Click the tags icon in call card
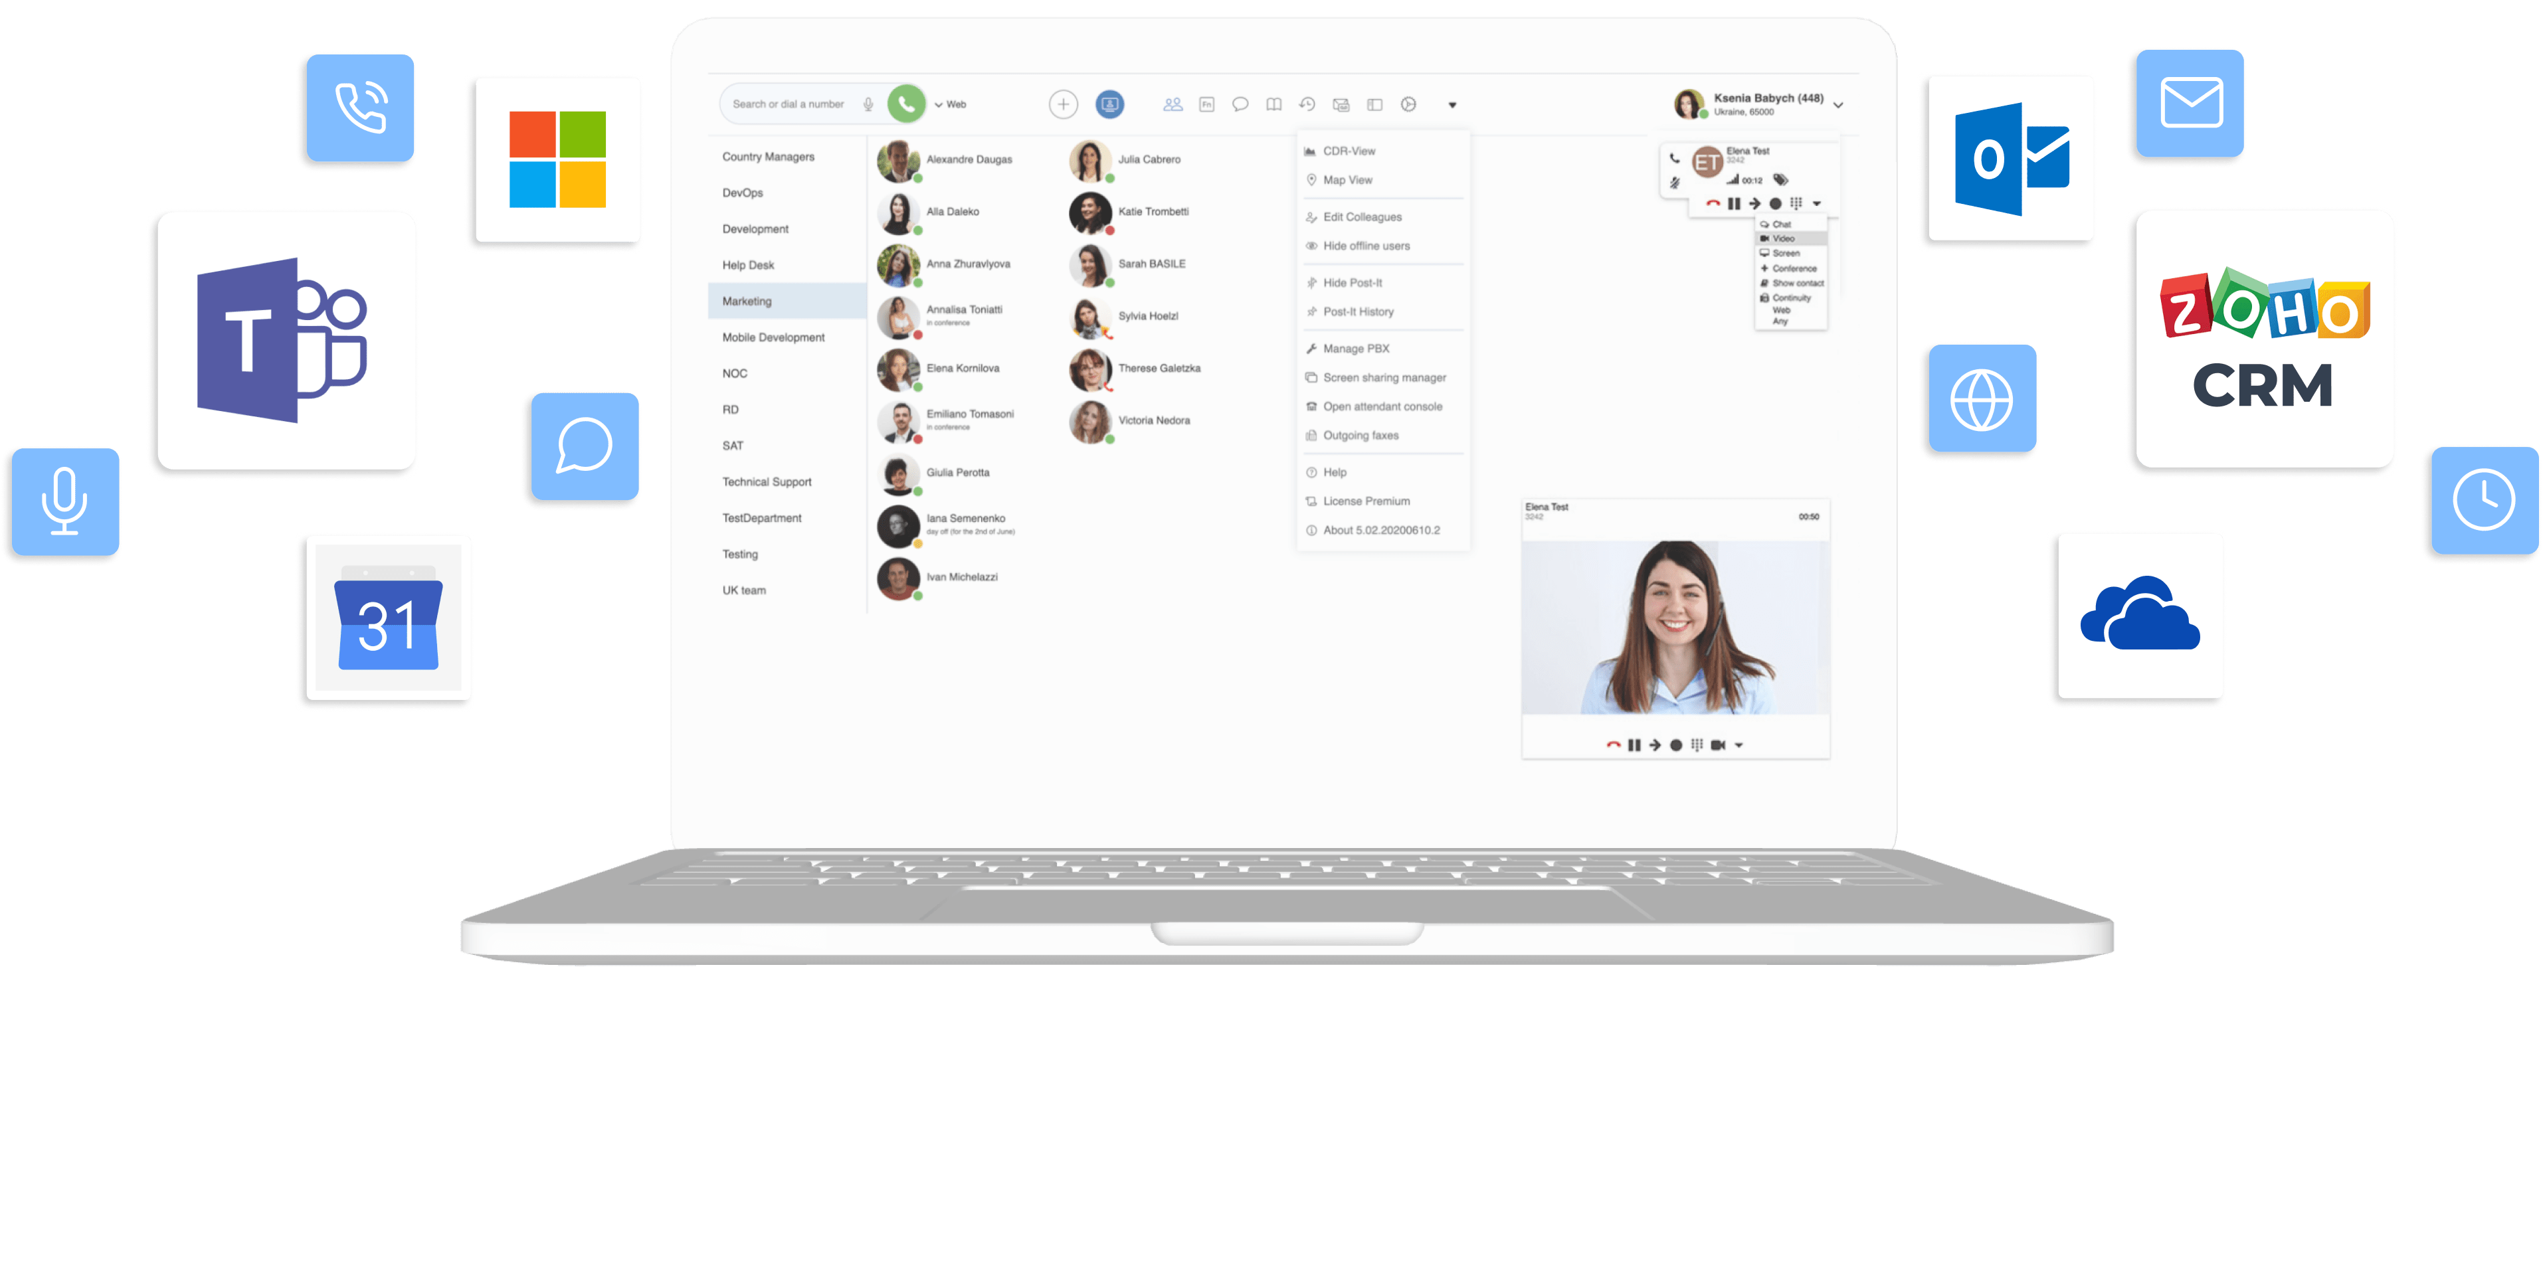This screenshot has width=2543, height=1285. (1780, 179)
